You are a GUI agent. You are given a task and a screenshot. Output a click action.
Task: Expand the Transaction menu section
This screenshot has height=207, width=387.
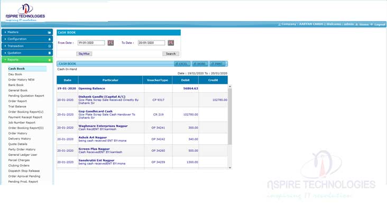coord(27,46)
